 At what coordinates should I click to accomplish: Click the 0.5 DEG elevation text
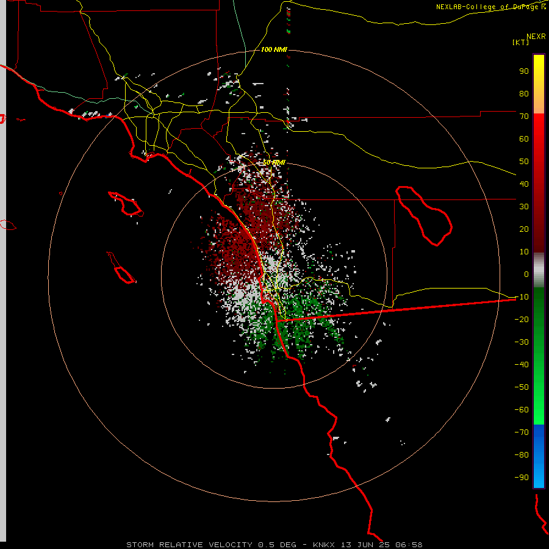pyautogui.click(x=278, y=545)
